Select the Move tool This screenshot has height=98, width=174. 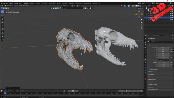(x=2, y=19)
